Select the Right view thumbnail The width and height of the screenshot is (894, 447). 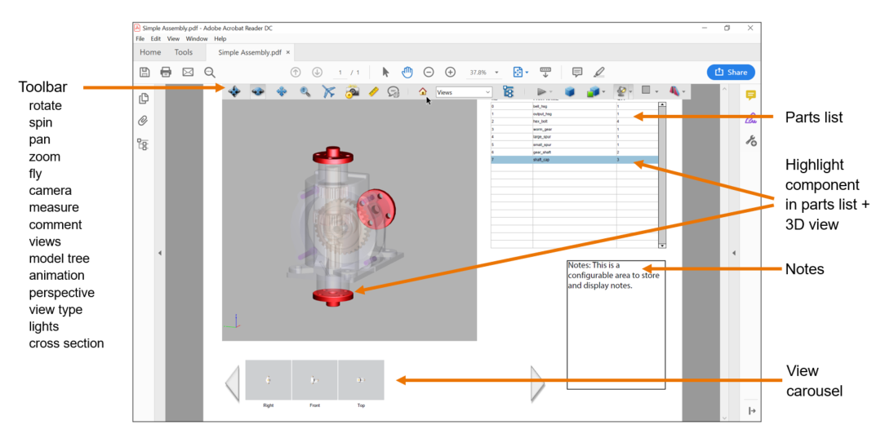[269, 380]
